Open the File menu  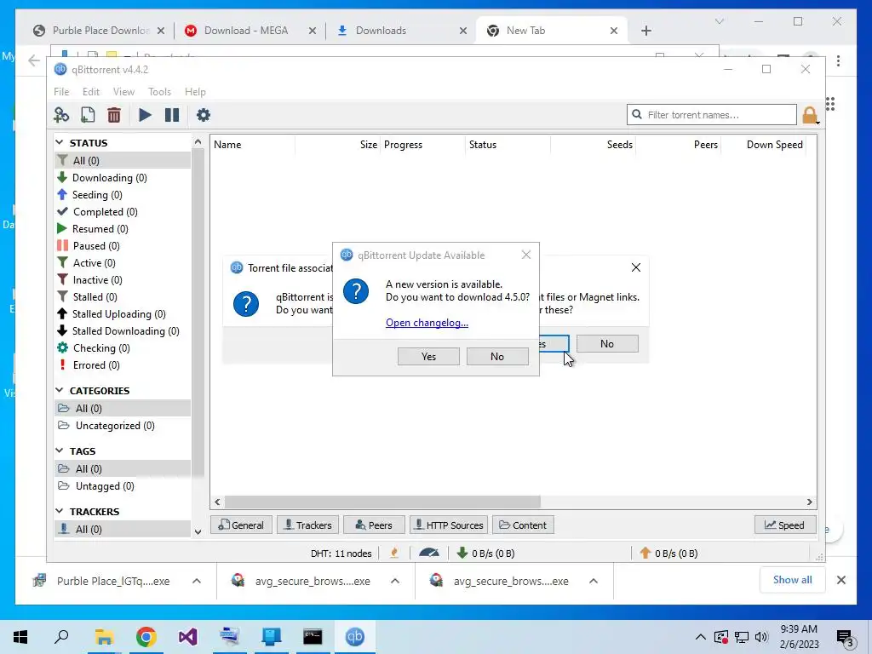coord(61,92)
